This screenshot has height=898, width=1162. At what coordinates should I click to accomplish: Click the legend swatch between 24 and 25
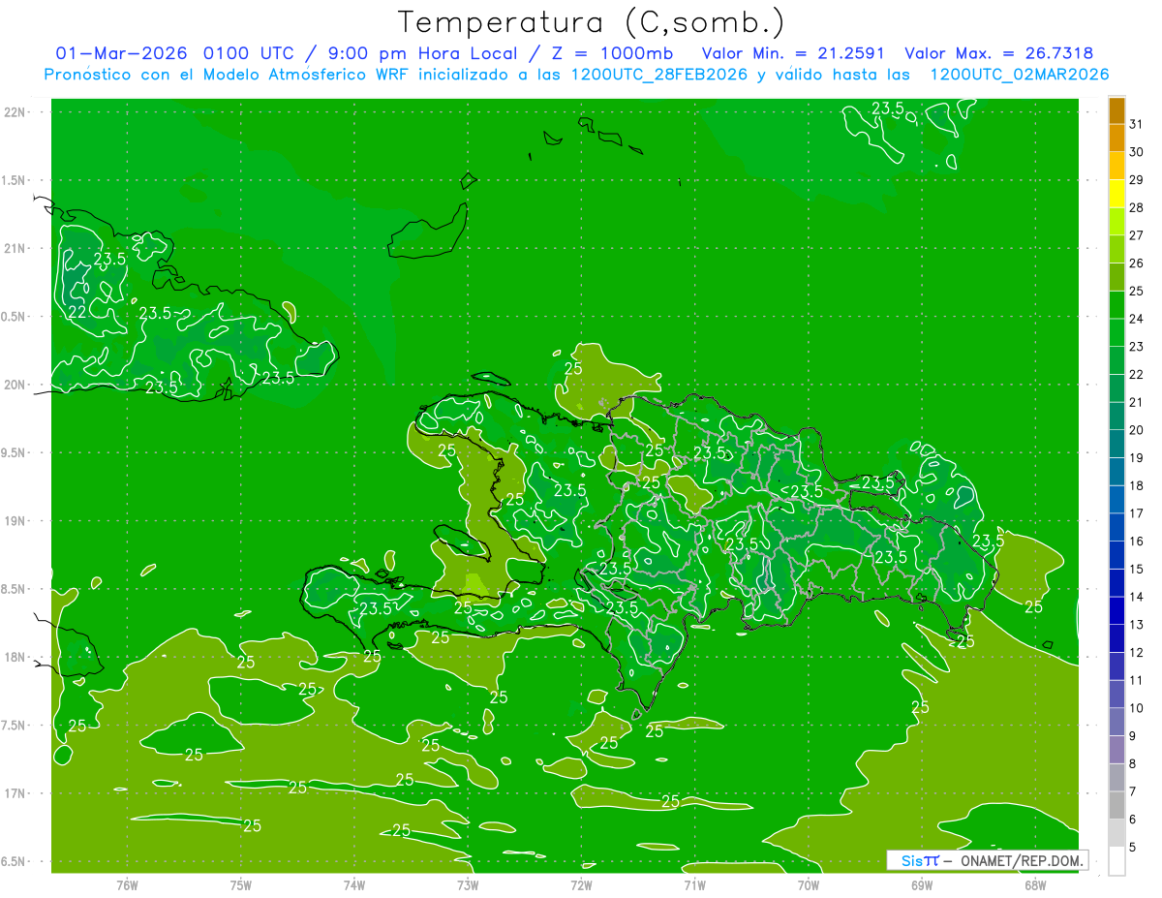[1116, 305]
